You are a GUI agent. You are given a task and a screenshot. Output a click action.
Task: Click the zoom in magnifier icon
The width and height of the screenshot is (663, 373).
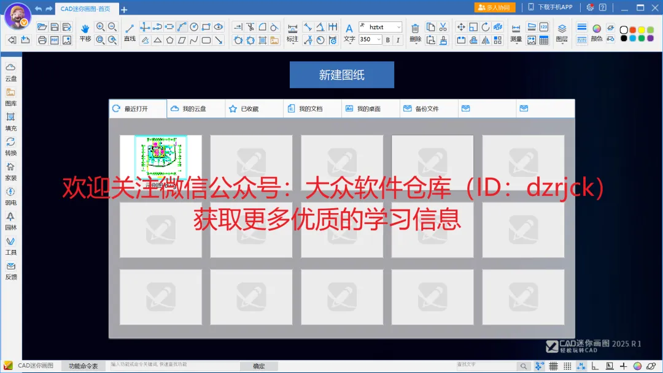100,27
